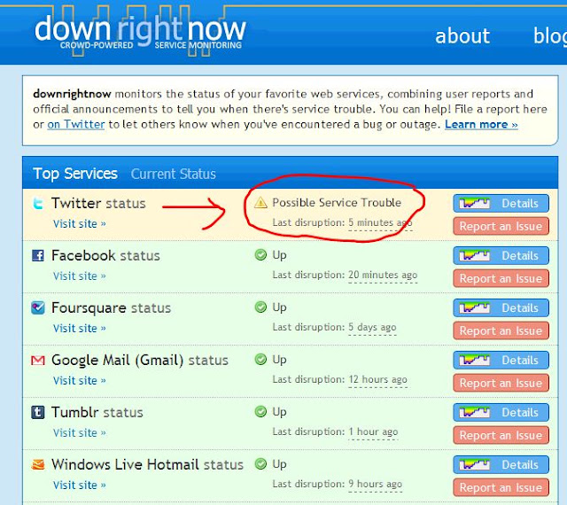Open the Windows Live Hotmail status title

tap(148, 464)
